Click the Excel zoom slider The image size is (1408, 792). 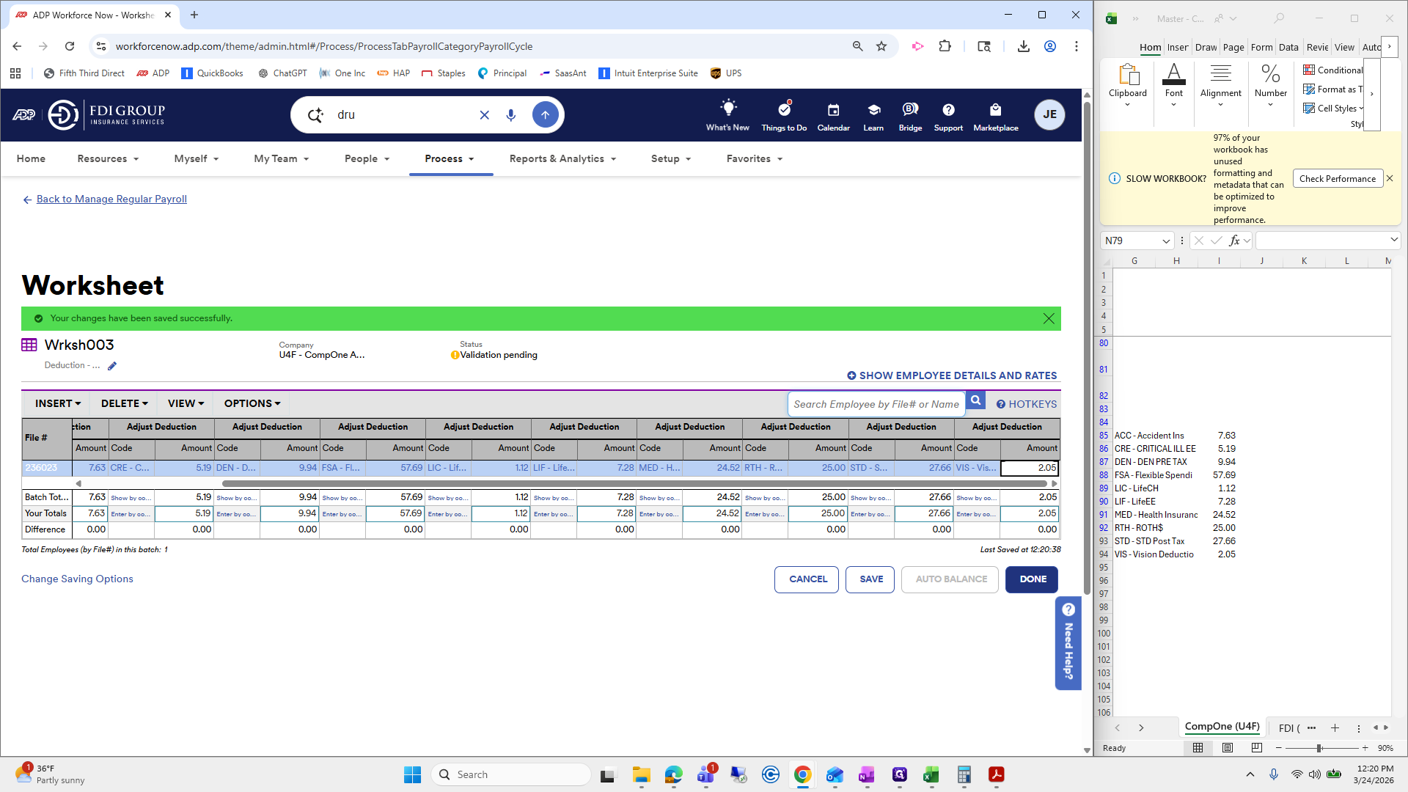point(1319,748)
